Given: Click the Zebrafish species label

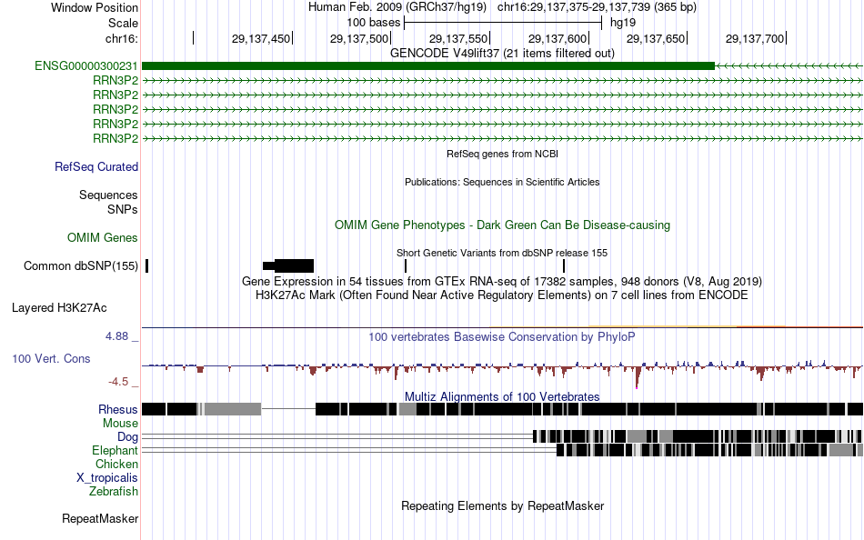Looking at the screenshot, I should coord(114,491).
